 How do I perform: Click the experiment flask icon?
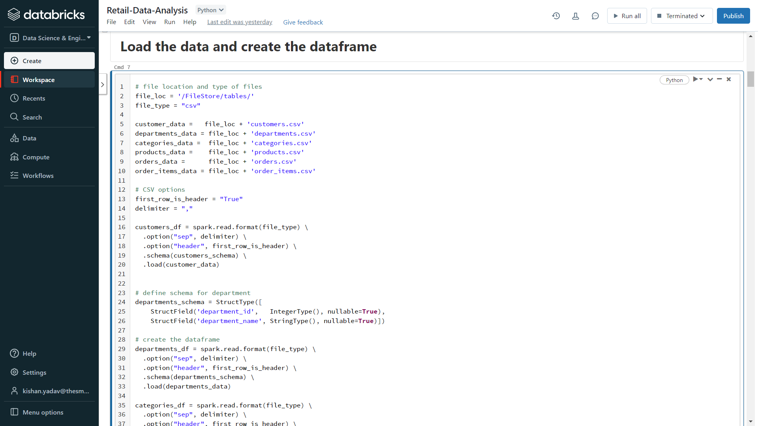pyautogui.click(x=576, y=16)
